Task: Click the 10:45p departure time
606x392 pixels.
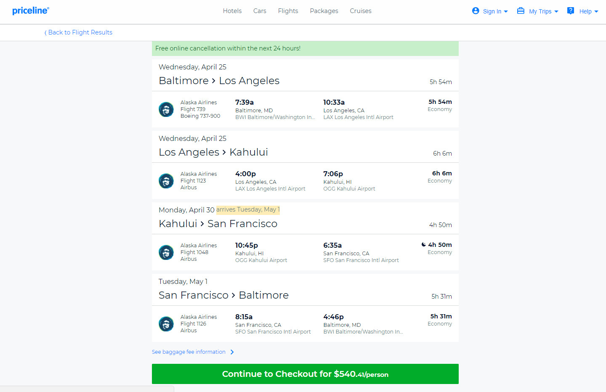Action: [x=247, y=245]
